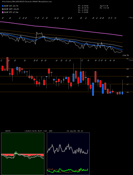Click the 114.76 value under the EMA chart
The image size is (133, 175).
tap(126, 55)
